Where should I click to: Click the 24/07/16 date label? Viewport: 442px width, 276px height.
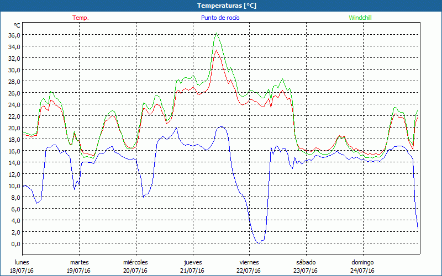[x=362, y=270]
